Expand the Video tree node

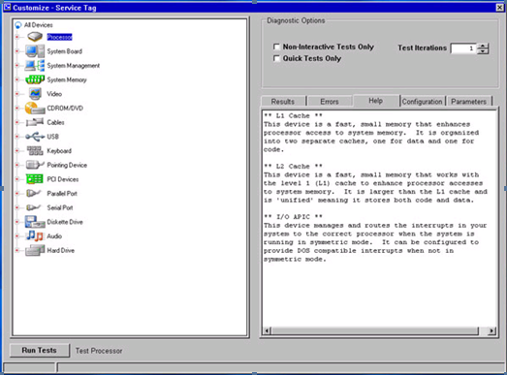[17, 94]
